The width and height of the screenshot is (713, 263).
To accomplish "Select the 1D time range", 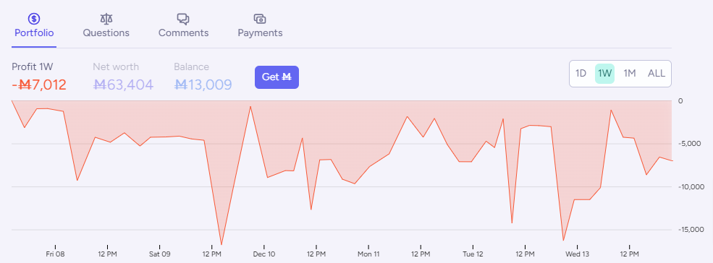I will [x=581, y=74].
